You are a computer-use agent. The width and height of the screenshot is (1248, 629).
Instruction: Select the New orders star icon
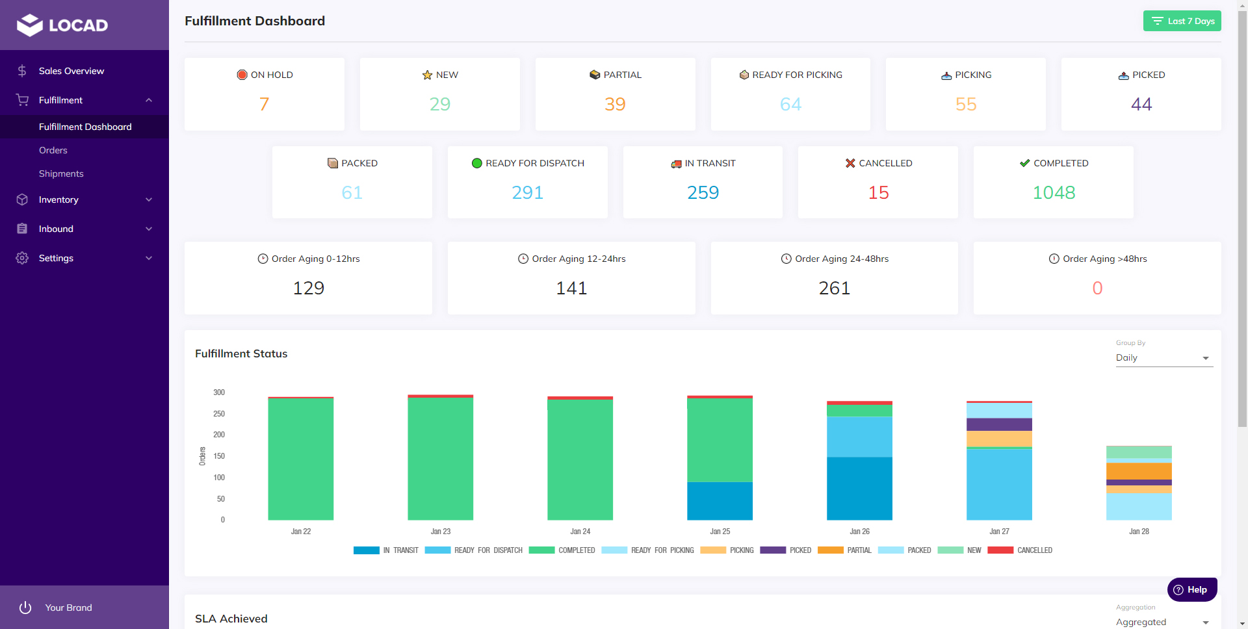(x=426, y=75)
